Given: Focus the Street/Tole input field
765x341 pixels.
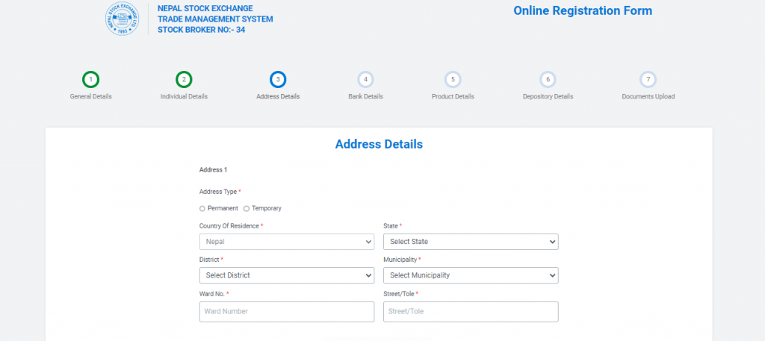Looking at the screenshot, I should [471, 312].
